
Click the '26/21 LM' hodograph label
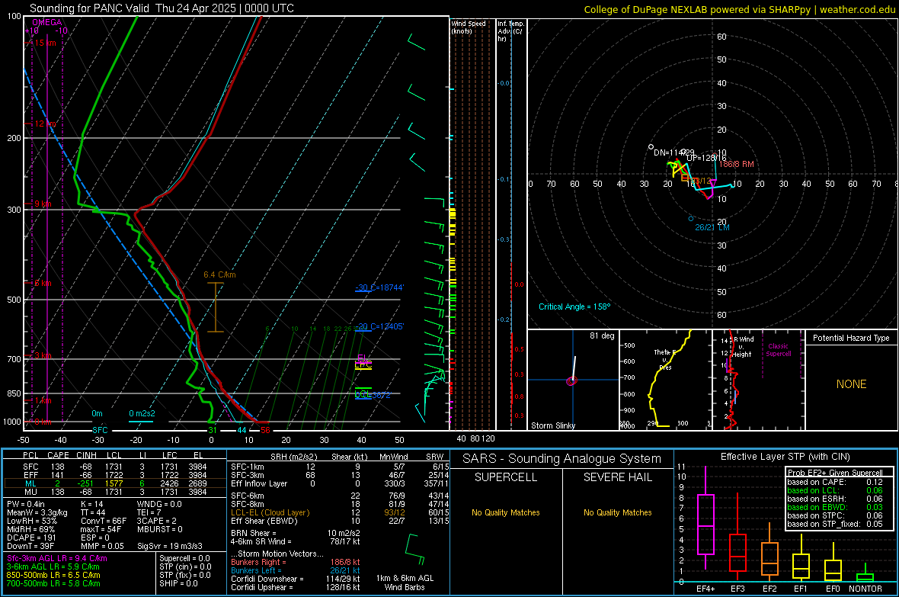(712, 227)
